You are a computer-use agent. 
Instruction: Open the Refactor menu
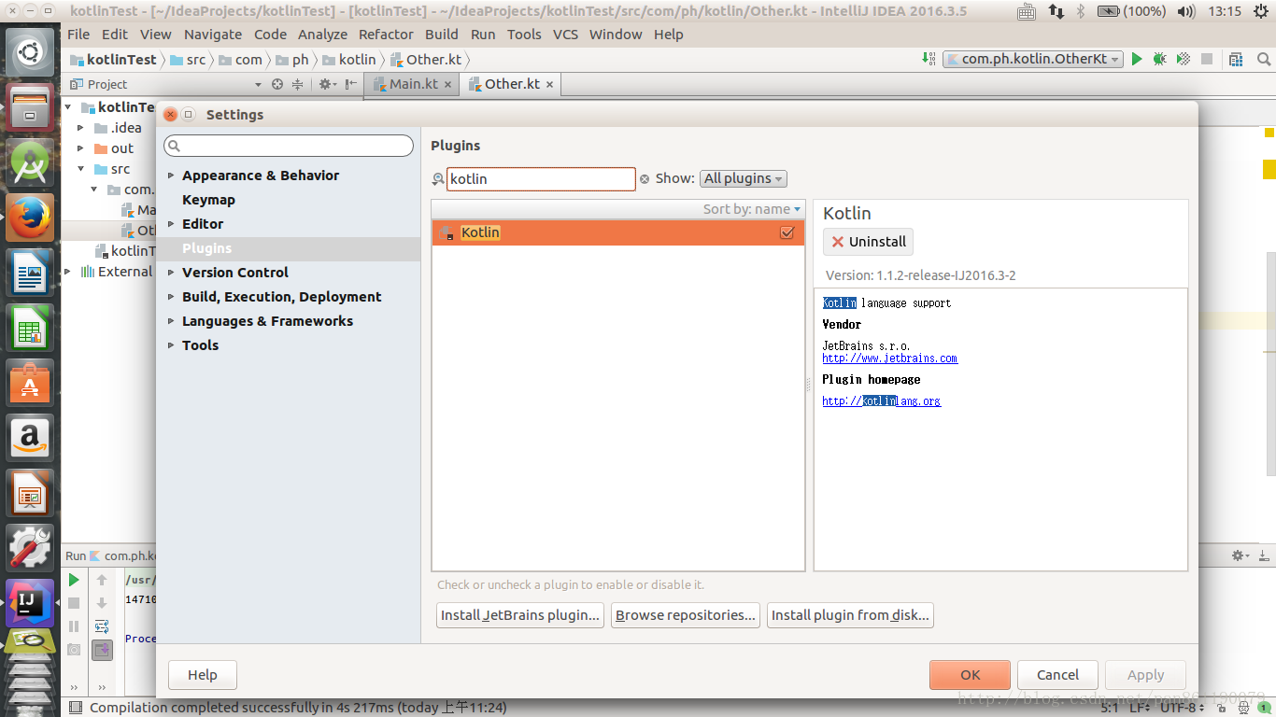point(386,35)
